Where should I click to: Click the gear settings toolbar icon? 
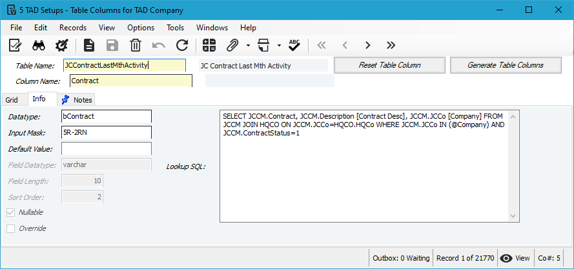point(61,45)
